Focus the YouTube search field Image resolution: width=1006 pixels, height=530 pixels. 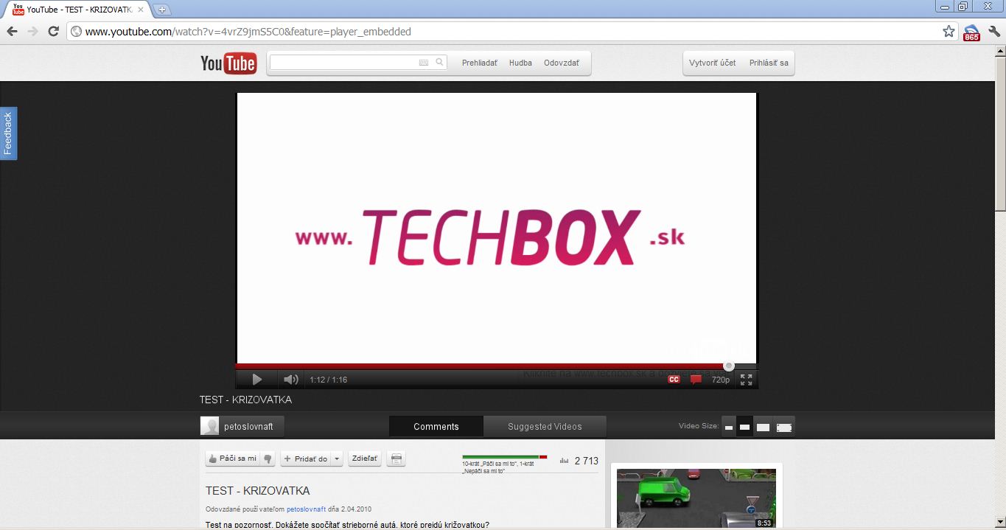pos(344,63)
